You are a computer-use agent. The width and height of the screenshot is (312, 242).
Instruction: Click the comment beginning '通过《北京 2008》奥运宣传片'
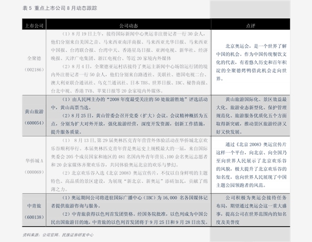tap(256, 144)
